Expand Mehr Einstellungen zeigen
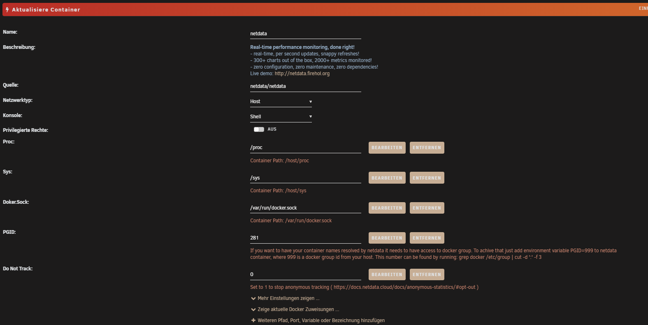This screenshot has width=648, height=325. pyautogui.click(x=285, y=298)
